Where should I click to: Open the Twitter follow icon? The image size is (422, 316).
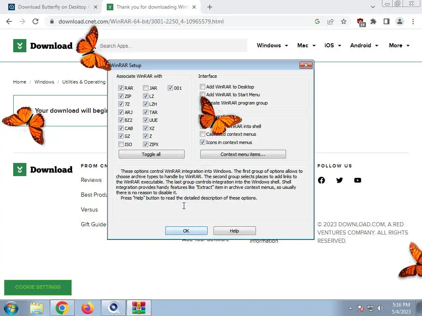pyautogui.click(x=340, y=180)
